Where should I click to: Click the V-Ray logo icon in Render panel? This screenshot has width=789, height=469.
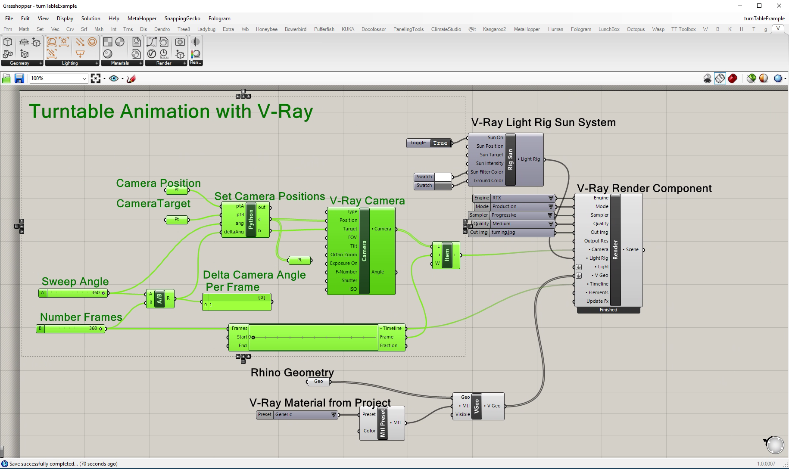152,54
